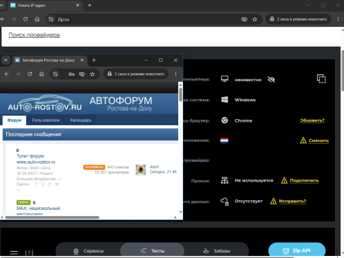Close the Автофорум tab
The width and height of the screenshot is (344, 258).
(x=82, y=60)
